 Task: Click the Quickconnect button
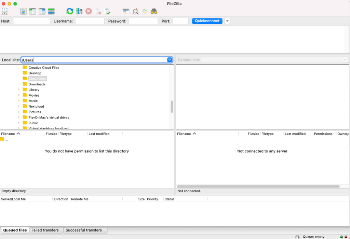click(x=207, y=21)
